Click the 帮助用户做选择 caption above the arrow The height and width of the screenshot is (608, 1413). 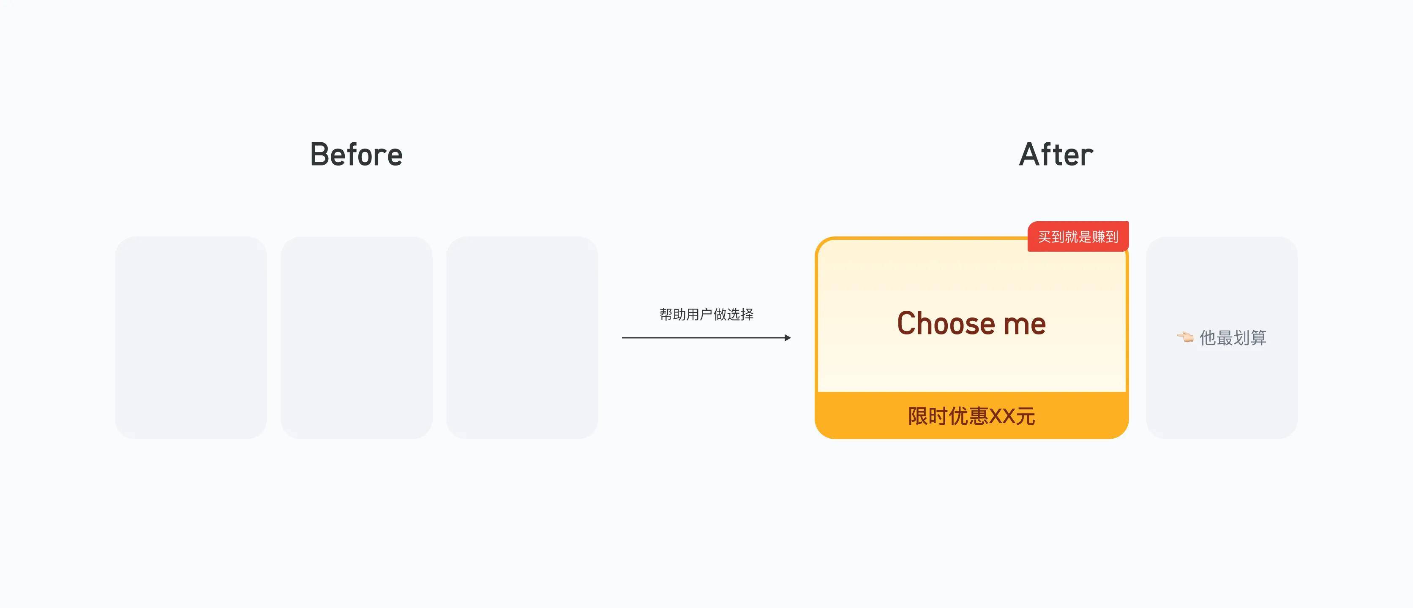pos(706,314)
